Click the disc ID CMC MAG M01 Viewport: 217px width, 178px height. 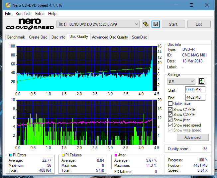click(x=194, y=55)
